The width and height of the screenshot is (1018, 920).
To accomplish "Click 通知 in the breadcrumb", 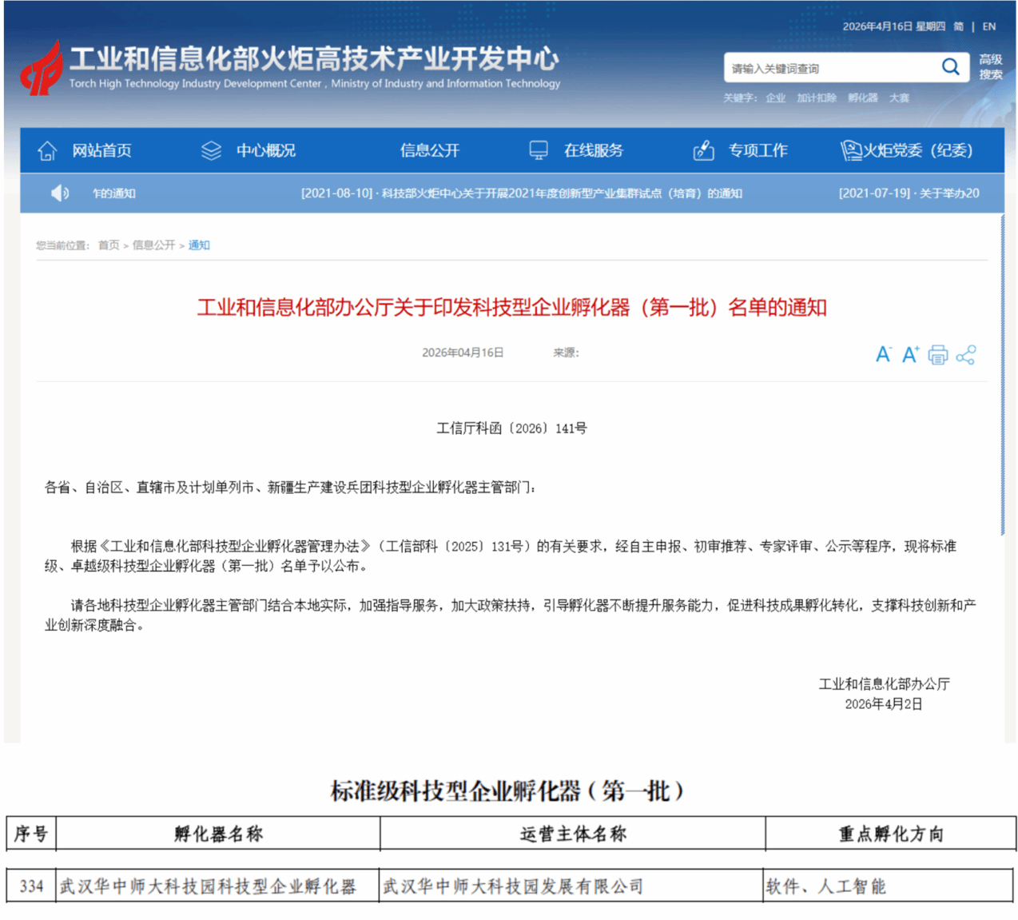I will click(199, 245).
